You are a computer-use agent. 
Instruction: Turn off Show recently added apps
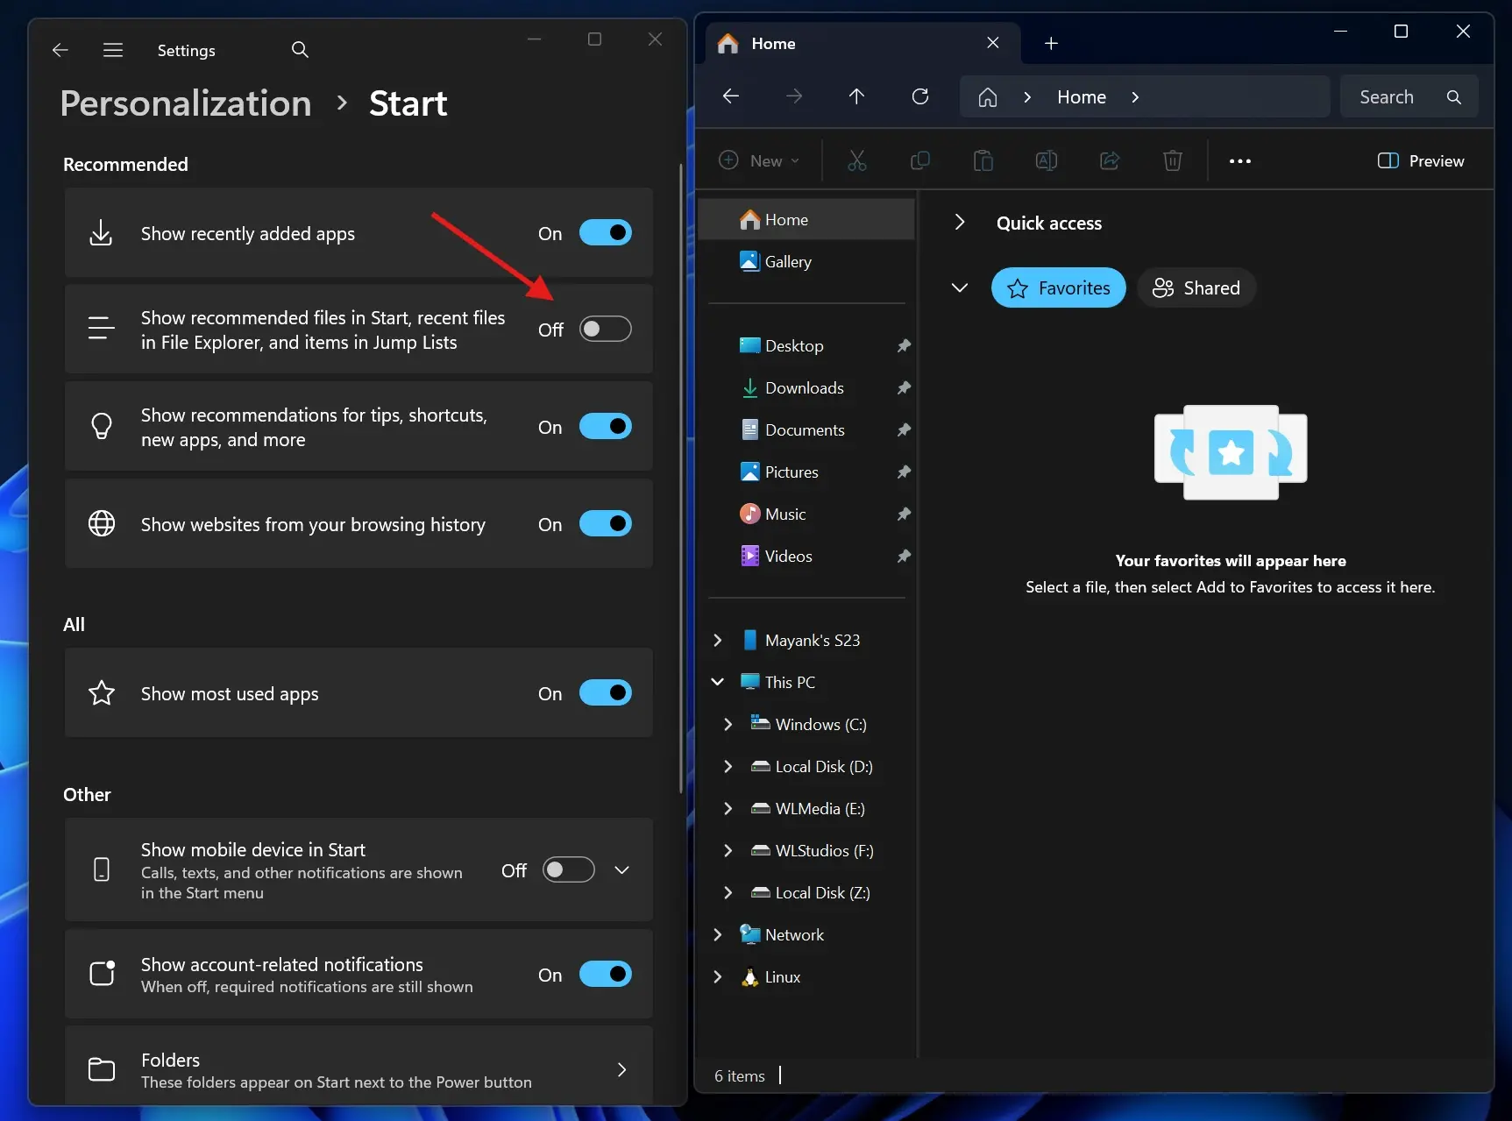pyautogui.click(x=606, y=232)
